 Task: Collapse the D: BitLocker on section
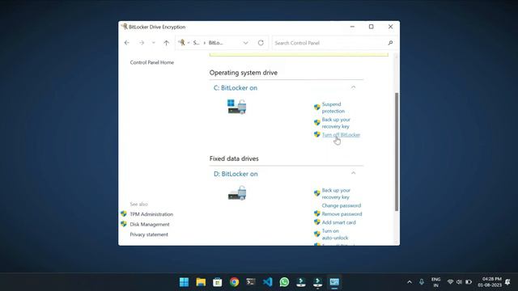tap(353, 173)
